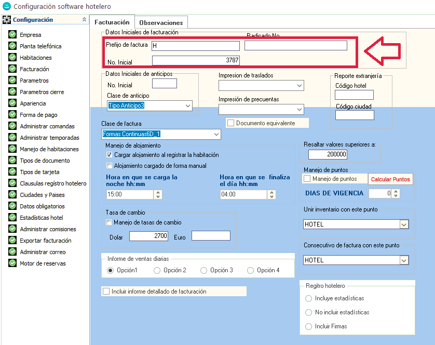
Task: Collapse the Configuración panel with the chevron
Action: click(x=84, y=20)
